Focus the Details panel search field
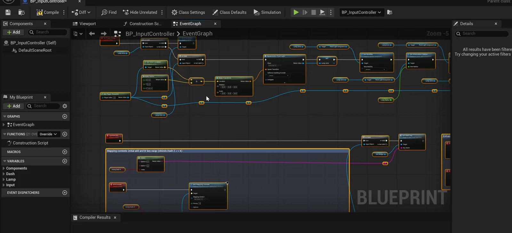 [x=482, y=34]
